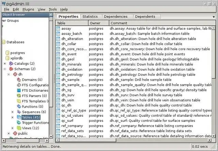Click the FTS Configurations icon
Viewport: 218px width, 151px height.
19,85
